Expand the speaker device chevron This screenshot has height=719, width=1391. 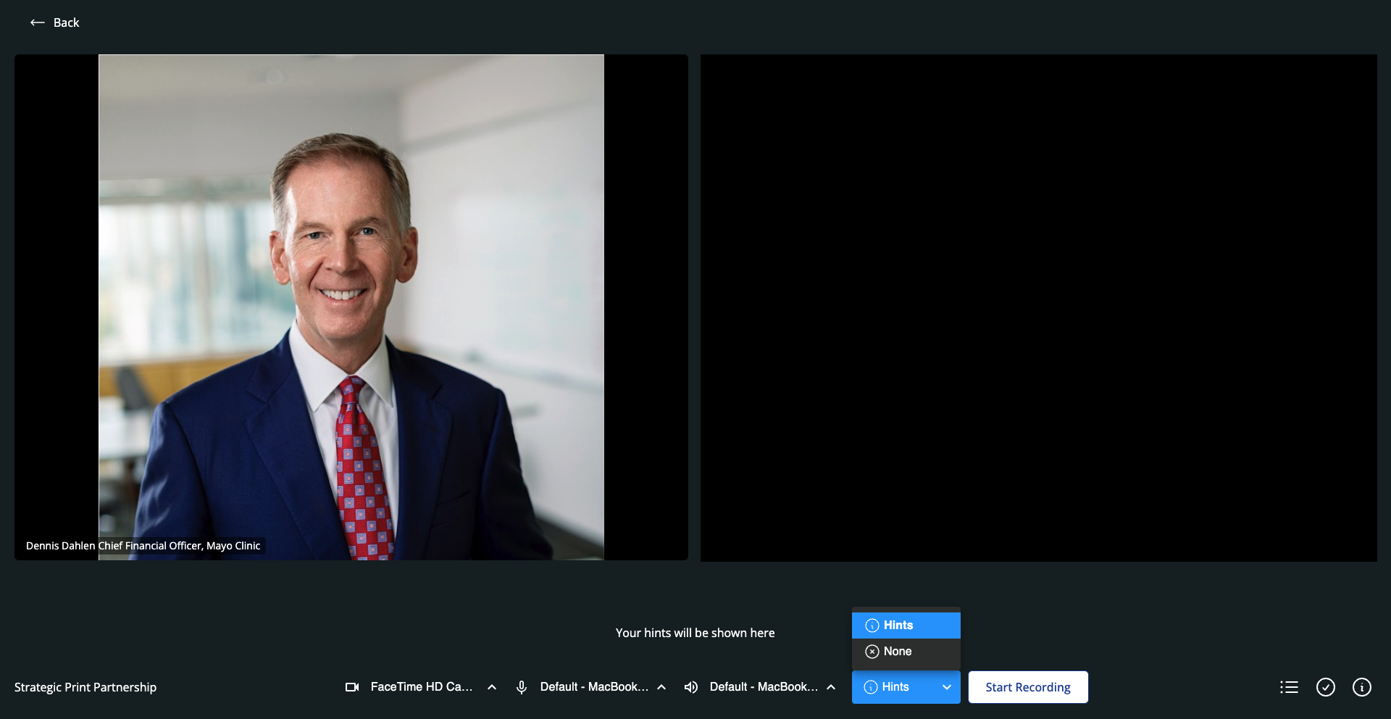[x=831, y=687]
